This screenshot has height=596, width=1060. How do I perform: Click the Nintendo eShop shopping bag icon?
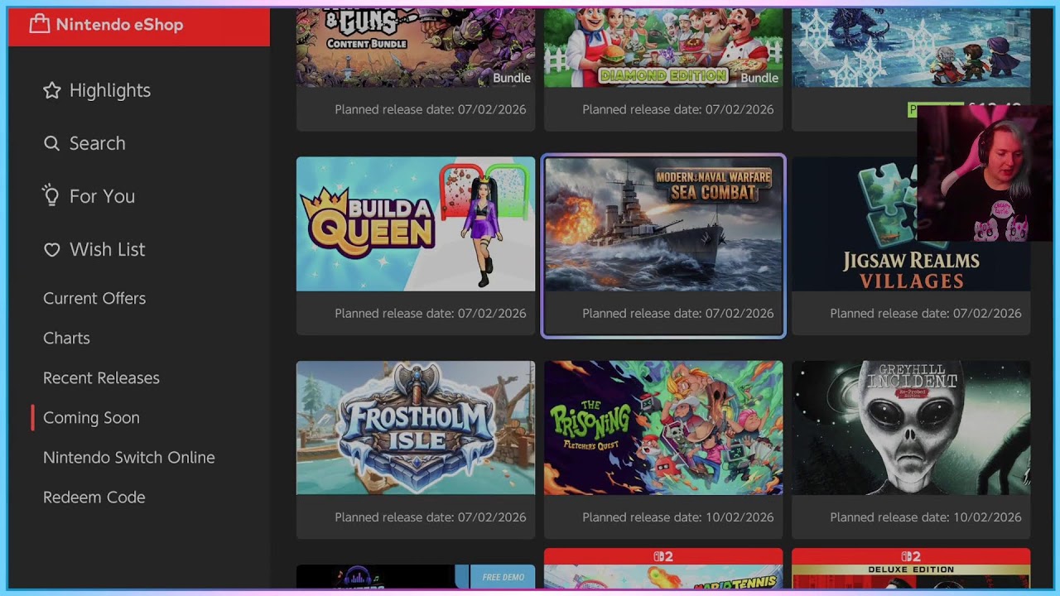point(39,24)
